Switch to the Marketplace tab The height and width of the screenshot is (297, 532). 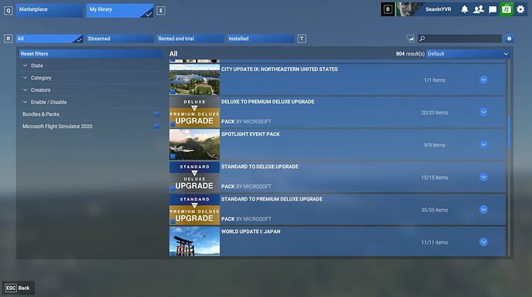click(x=49, y=10)
